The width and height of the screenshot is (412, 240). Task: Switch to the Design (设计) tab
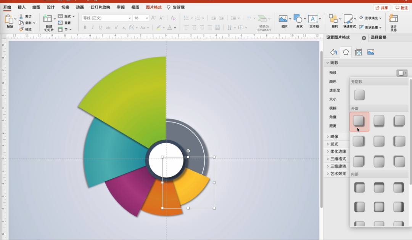(x=51, y=7)
